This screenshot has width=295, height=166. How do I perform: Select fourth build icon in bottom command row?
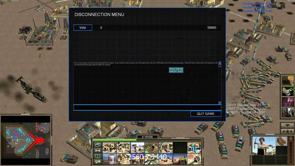pyautogui.click(x=152, y=159)
